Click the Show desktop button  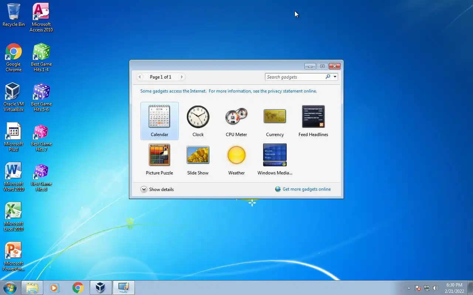[470, 288]
